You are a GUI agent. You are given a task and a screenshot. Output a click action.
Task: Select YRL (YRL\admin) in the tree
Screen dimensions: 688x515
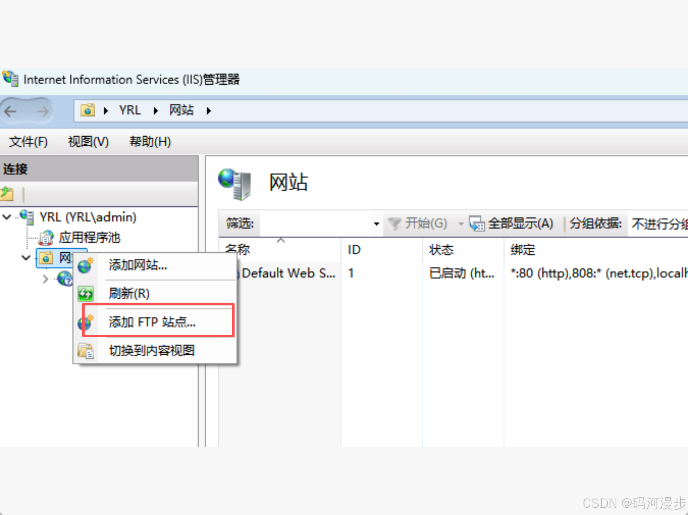tap(88, 217)
